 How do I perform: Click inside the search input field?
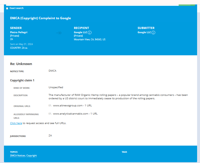tap(92, 5)
